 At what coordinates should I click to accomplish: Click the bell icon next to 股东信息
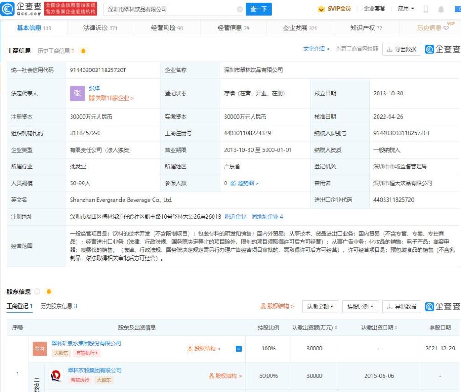point(49,291)
